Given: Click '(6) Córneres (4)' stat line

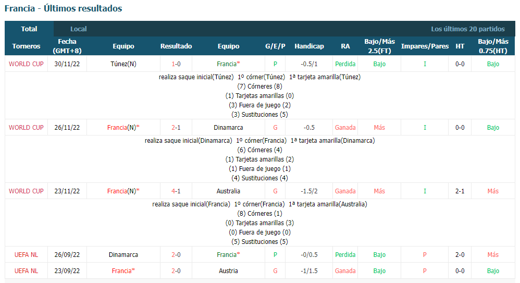Looking at the screenshot, I should (x=259, y=150).
